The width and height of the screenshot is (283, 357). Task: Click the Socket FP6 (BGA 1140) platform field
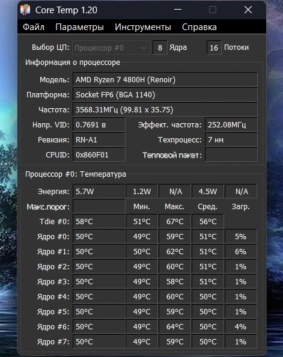pyautogui.click(x=165, y=95)
